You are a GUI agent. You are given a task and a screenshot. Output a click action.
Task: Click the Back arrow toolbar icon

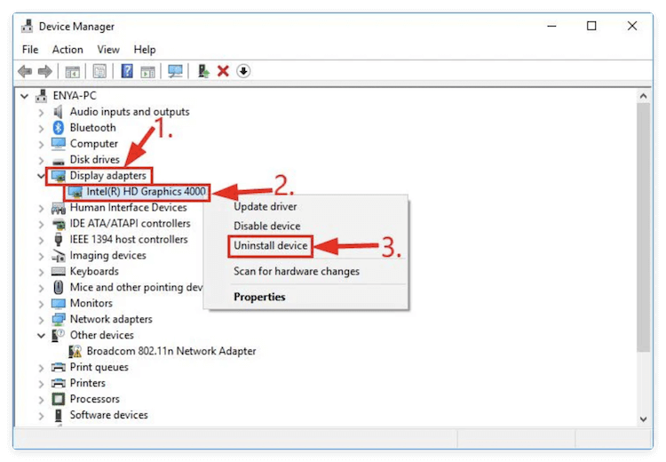tap(26, 71)
